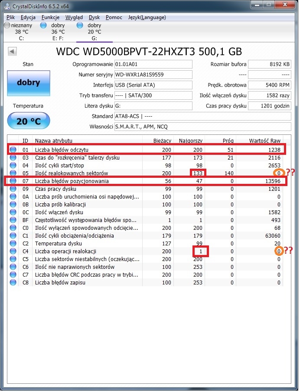Click status icon for Liczba błędów pozycjonowania
Viewport: 300px width, 392px height.
click(13, 181)
